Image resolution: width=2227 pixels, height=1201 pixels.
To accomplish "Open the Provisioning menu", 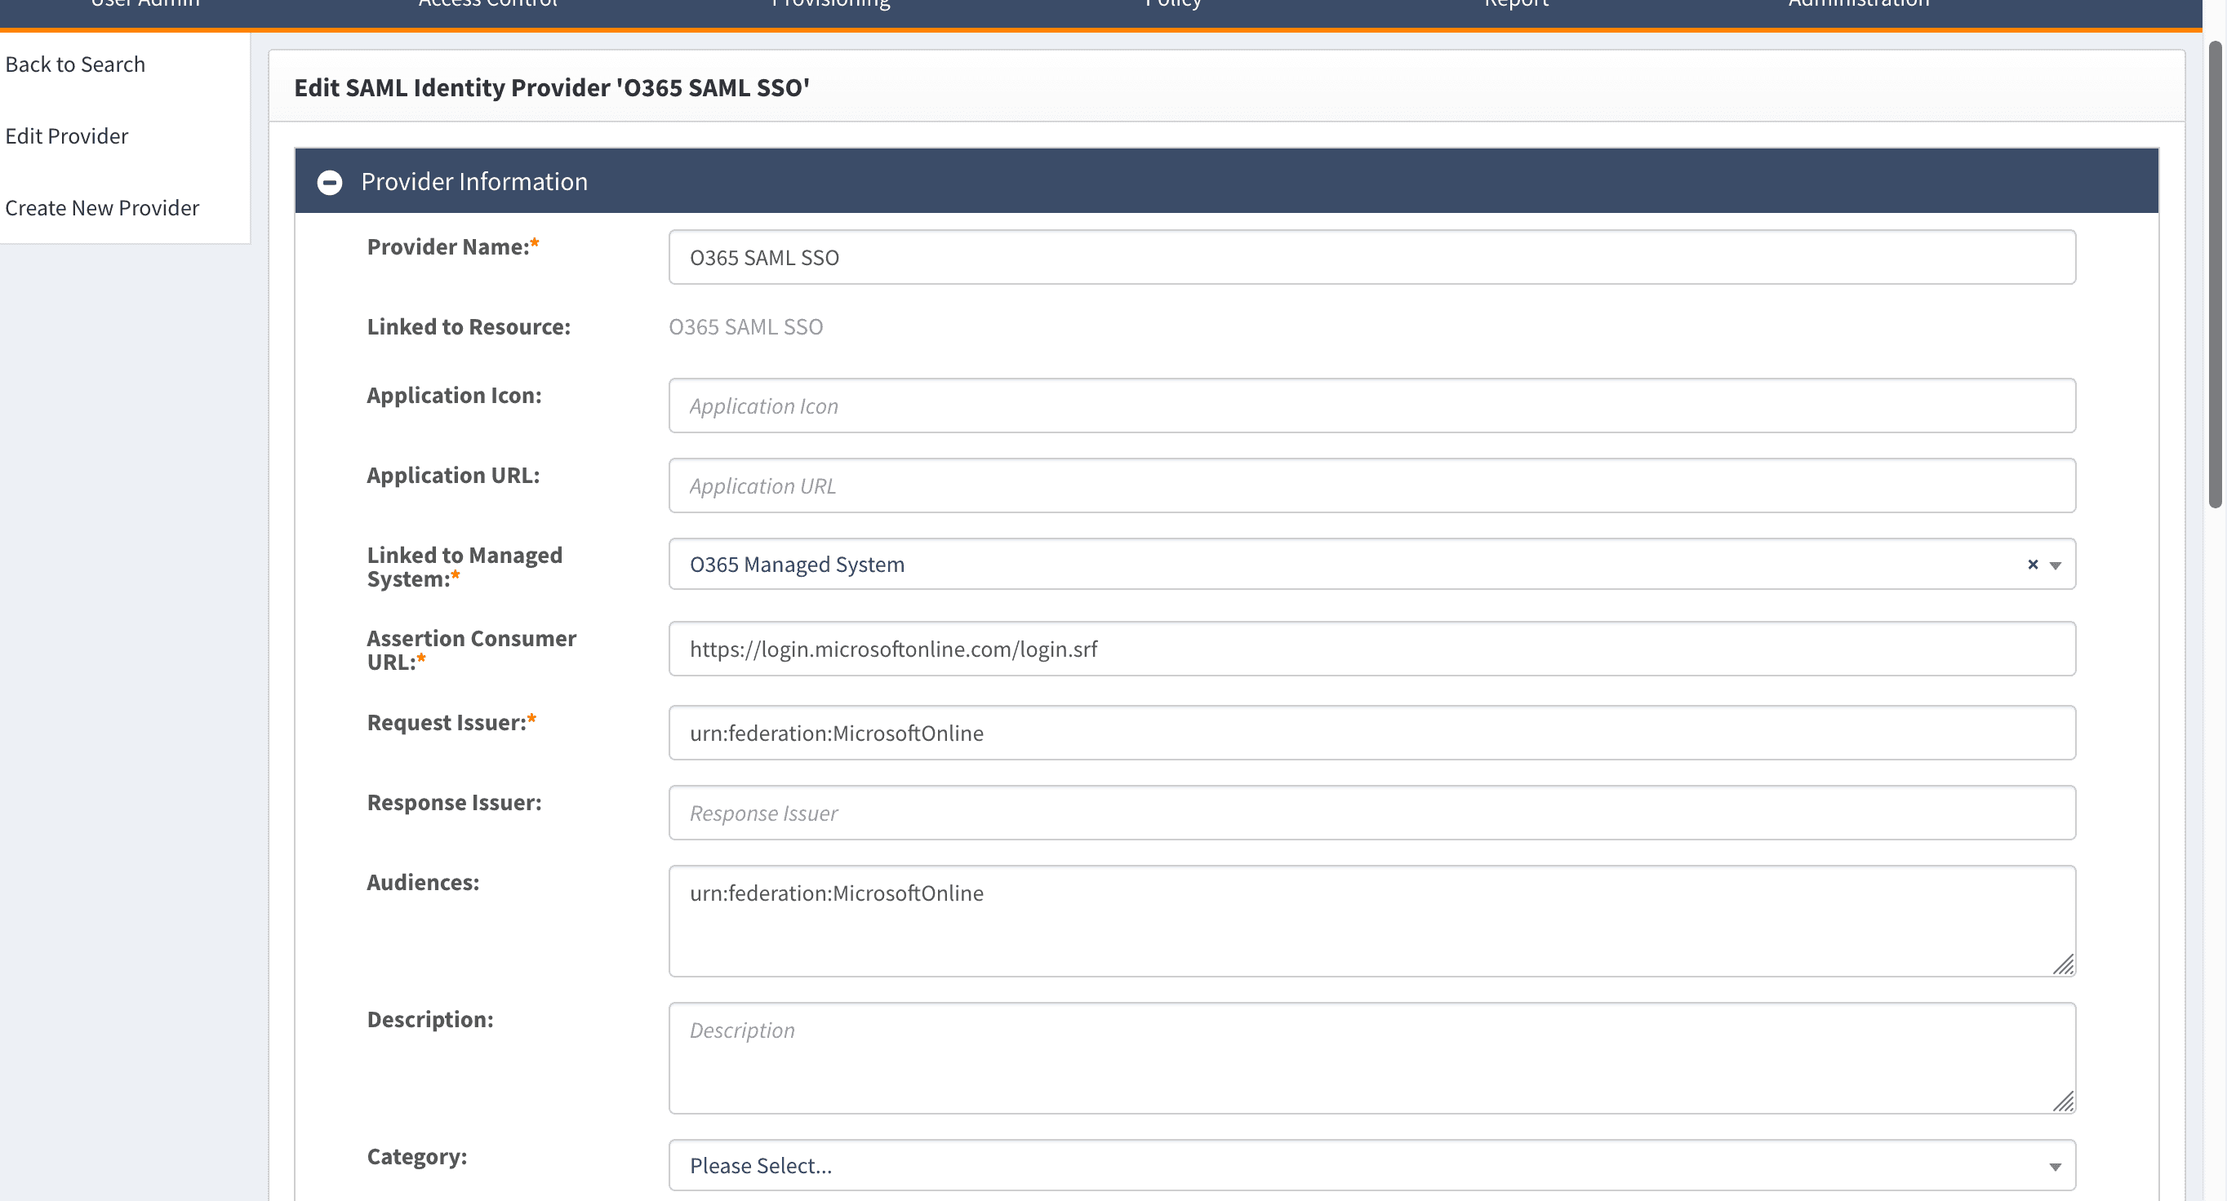I will (x=830, y=5).
